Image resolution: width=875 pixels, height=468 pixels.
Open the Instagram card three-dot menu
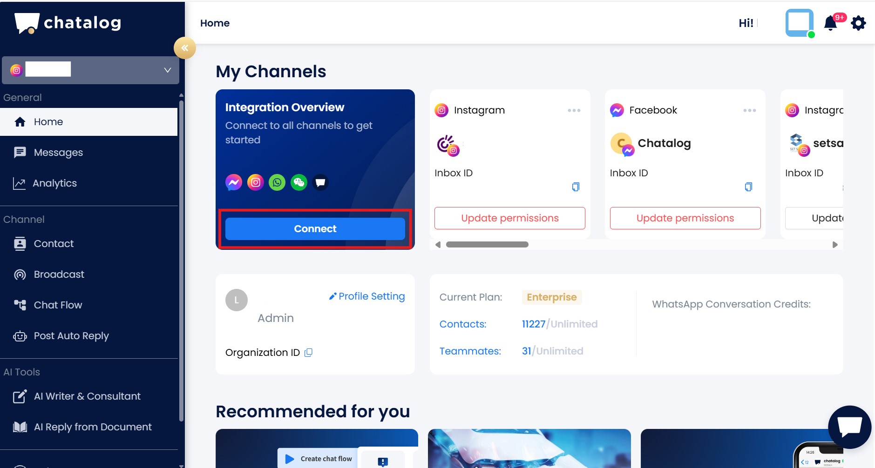pos(574,111)
